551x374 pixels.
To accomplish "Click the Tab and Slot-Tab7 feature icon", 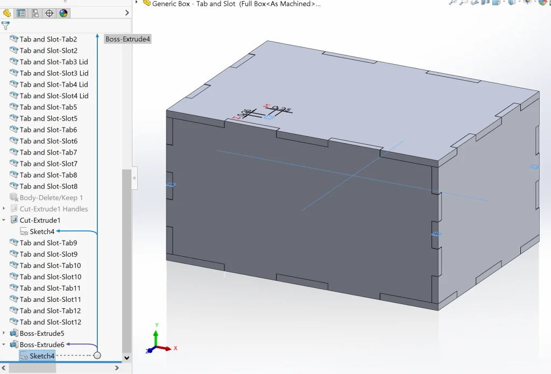I will point(13,152).
